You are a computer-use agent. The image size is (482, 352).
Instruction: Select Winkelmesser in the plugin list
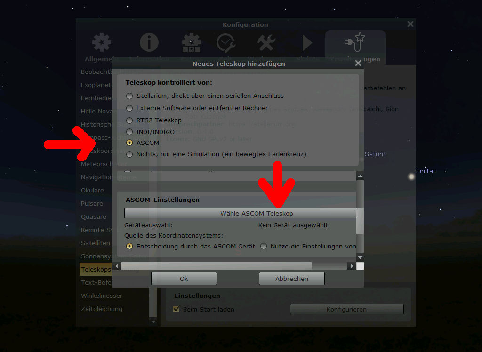pos(102,296)
